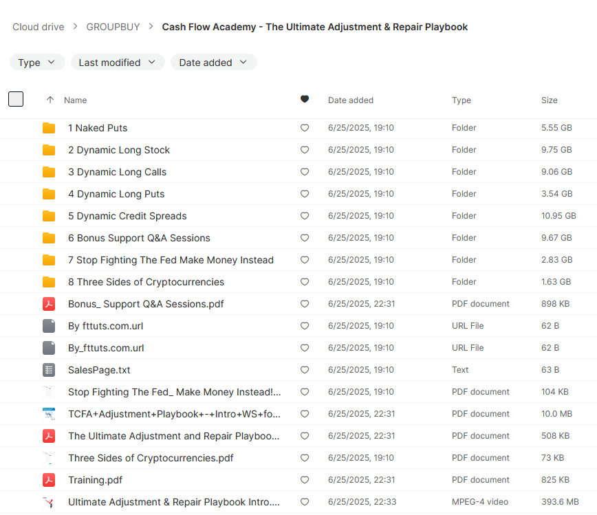The height and width of the screenshot is (515, 597).
Task: Click the folder icon for 5 Dynamic Credit Spreads
Action: [49, 216]
